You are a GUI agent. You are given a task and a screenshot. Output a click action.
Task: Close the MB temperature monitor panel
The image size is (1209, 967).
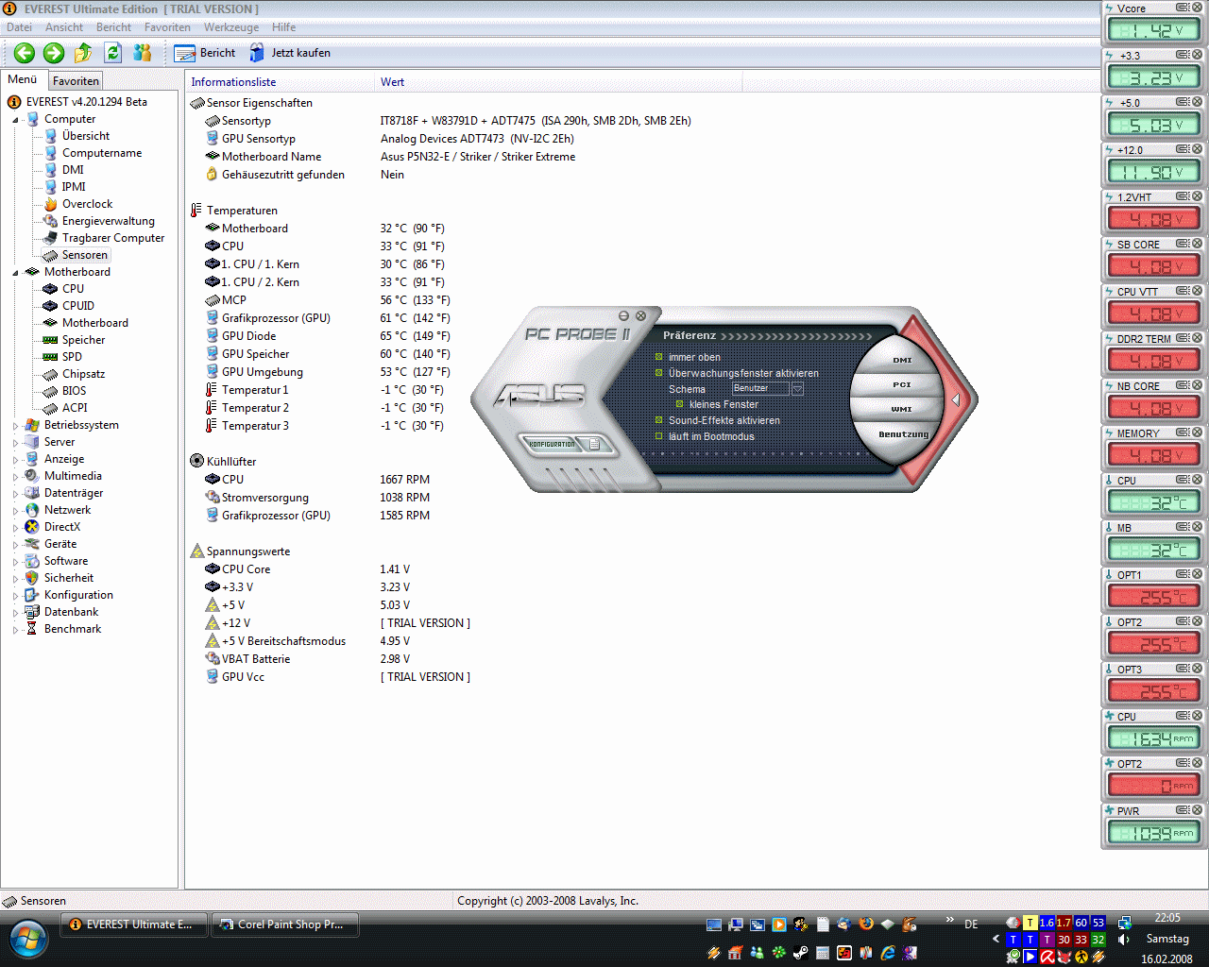(x=1197, y=527)
